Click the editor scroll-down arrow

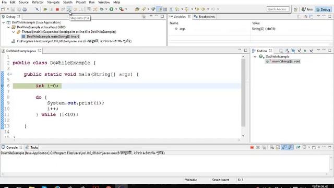coord(243,136)
